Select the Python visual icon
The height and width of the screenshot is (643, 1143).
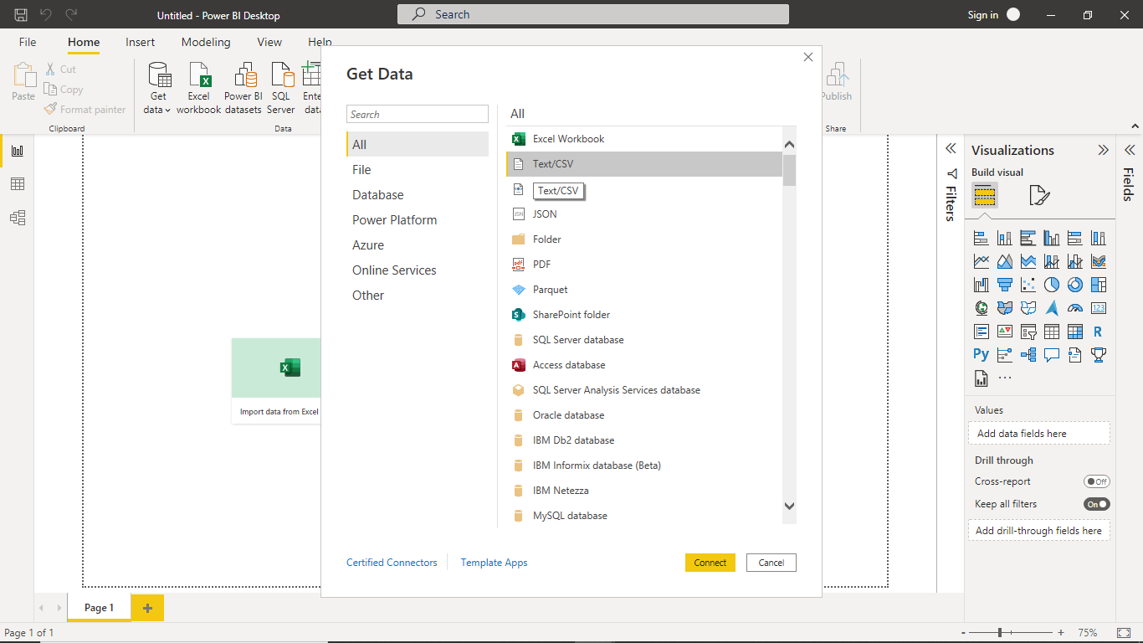(981, 354)
